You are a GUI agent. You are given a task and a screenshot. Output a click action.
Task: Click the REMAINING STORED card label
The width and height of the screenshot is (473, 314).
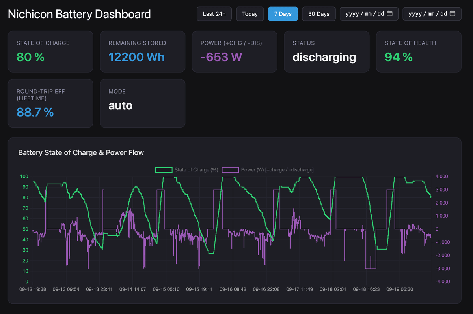(x=137, y=43)
